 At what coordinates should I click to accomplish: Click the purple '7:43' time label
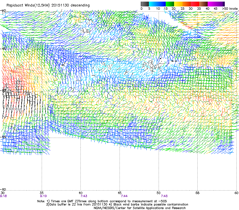[84, 196]
